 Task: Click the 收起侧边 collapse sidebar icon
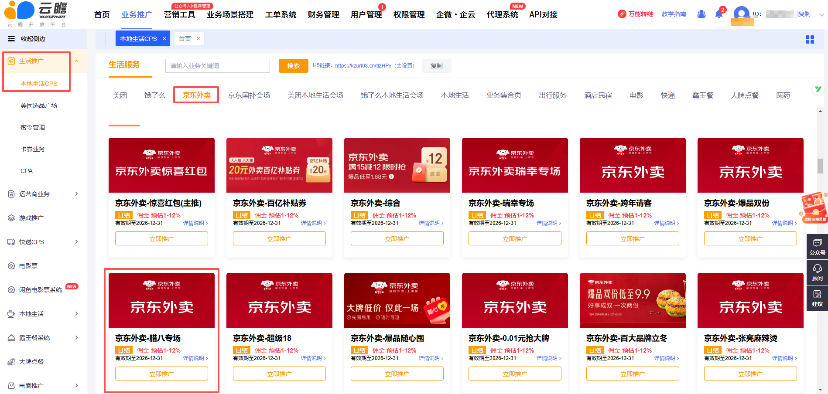pos(11,39)
